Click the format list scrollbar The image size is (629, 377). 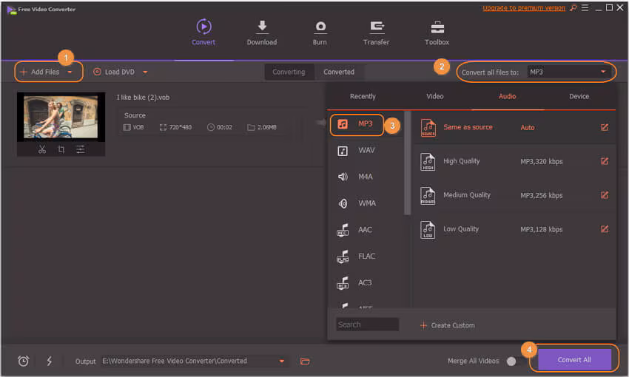click(407, 163)
